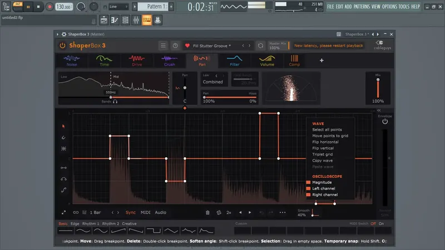Screen dimensions: 445x250
Task: Add a new shaper with plus icon
Action: (x=322, y=61)
